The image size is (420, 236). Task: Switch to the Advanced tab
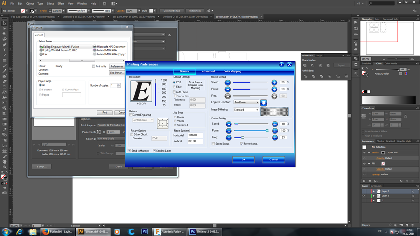tap(208, 71)
